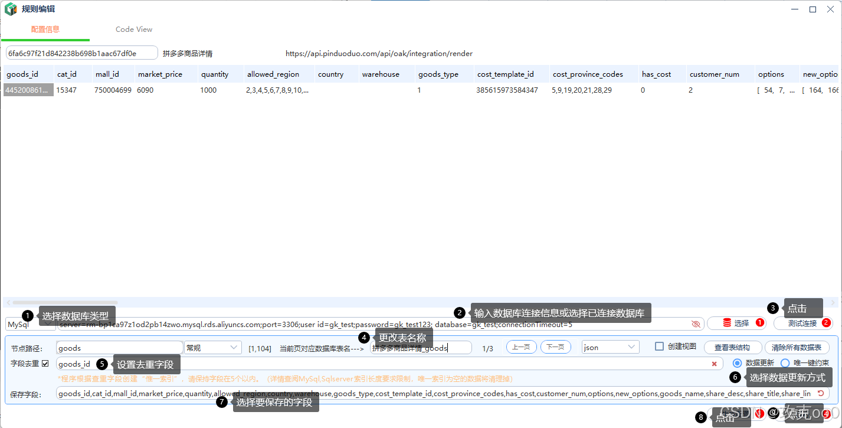Open the 常规 node type dropdown
The width and height of the screenshot is (842, 428).
(213, 347)
